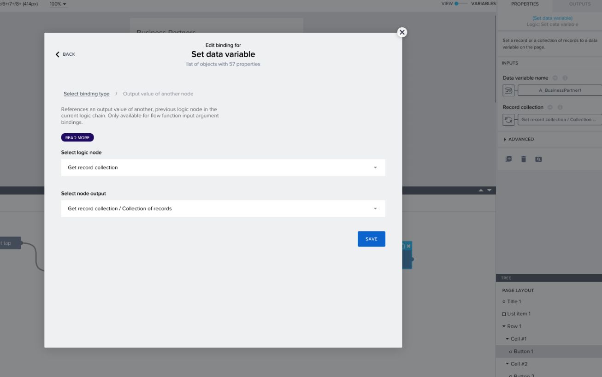Click the A_BusinessPartner1 value field
602x377 pixels.
(560, 90)
